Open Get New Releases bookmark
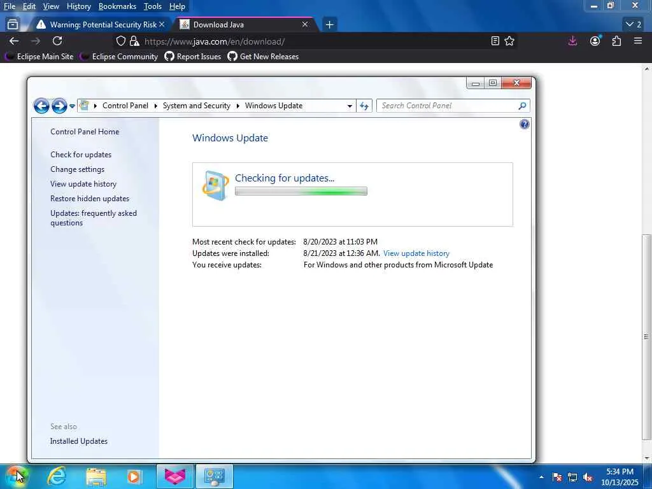Viewport: 652px width, 489px height. click(263, 57)
